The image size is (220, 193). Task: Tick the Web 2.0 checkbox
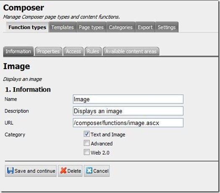(x=86, y=152)
